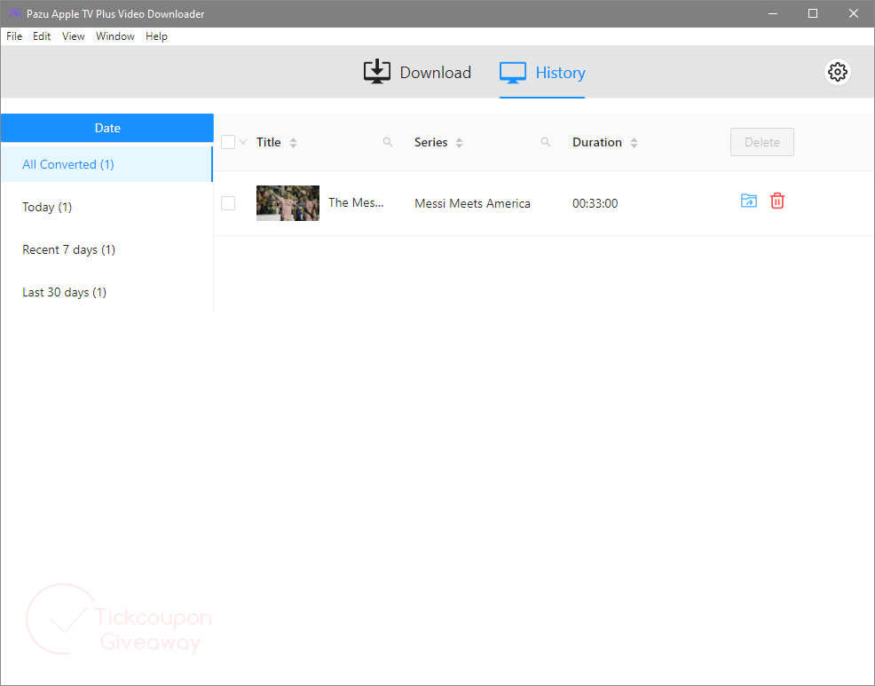Close the Pazu Apple TV Plus Video Downloader window

pos(853,13)
